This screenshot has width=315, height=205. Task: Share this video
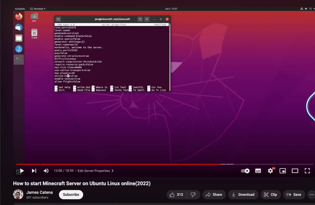pyautogui.click(x=214, y=195)
